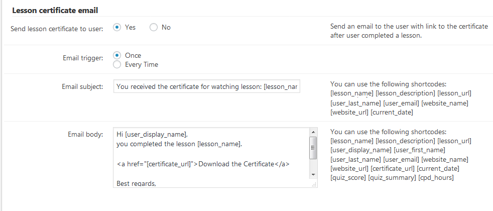Viewport: 493px width, 211px height.
Task: Click inside the Email body textarea
Action: pos(211,157)
